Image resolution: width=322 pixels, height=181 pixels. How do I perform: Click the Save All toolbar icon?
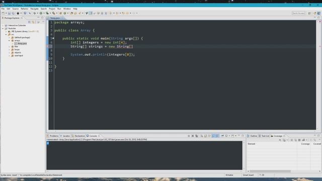[13, 14]
